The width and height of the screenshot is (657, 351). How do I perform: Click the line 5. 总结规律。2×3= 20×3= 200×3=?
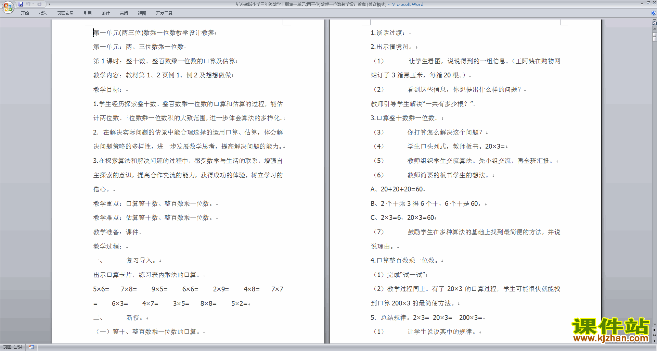click(x=426, y=318)
